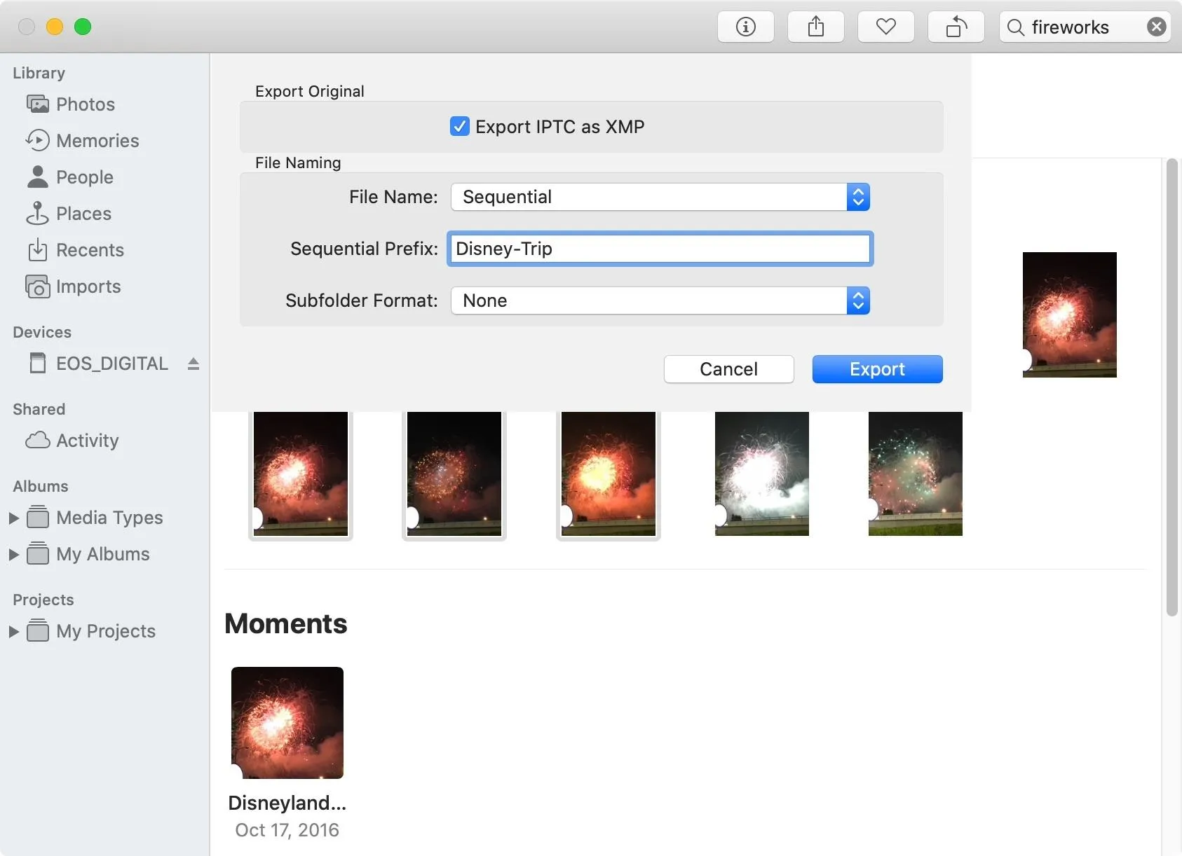Screen dimensions: 1182x856
Task: Go to People in the sidebar
Action: pyautogui.click(x=85, y=177)
